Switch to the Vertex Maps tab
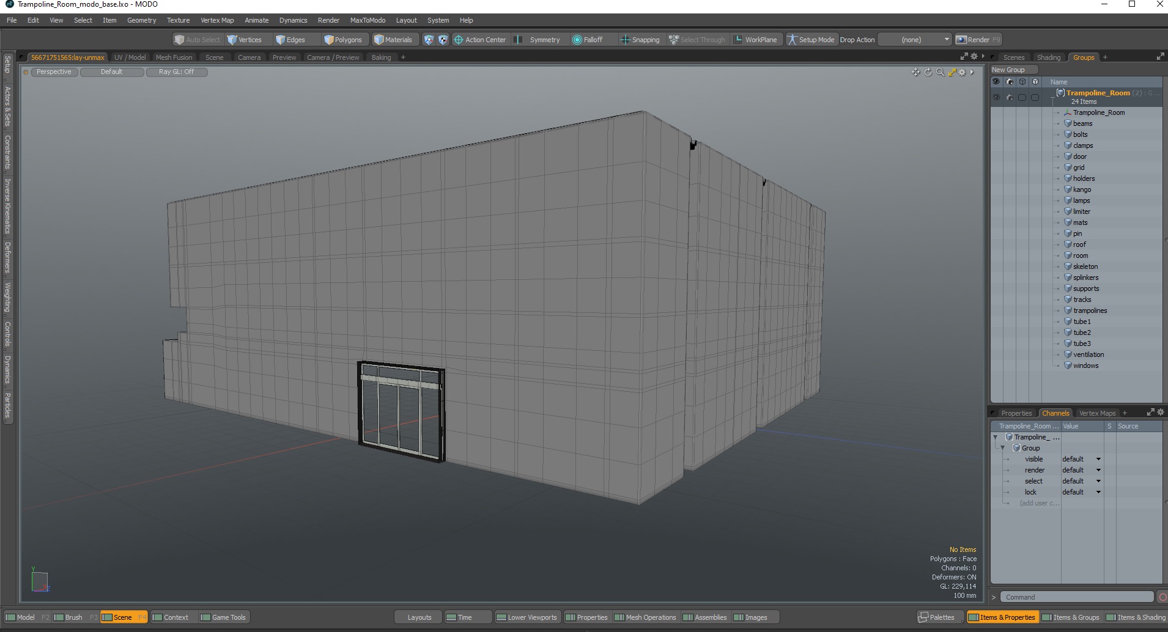Viewport: 1168px width, 632px height. [x=1097, y=413]
